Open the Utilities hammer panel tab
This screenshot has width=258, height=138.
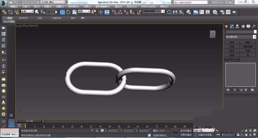(254, 26)
